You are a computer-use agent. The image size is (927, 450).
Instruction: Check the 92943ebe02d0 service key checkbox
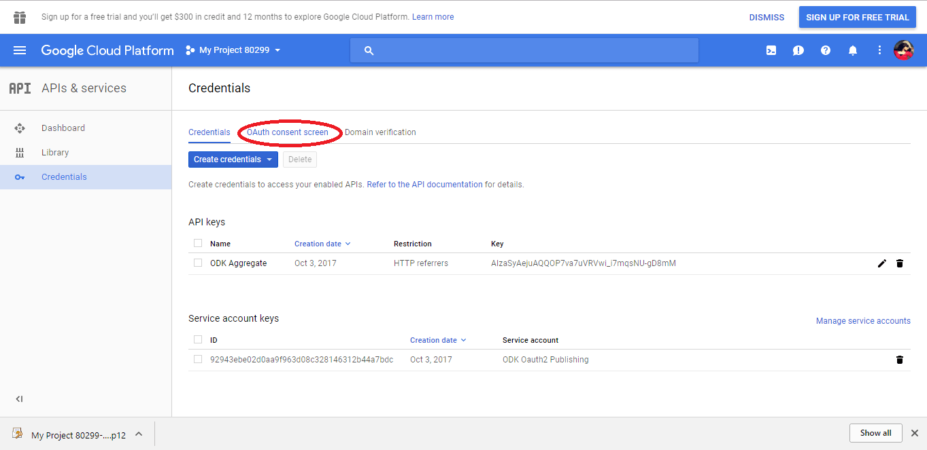pyautogui.click(x=198, y=359)
